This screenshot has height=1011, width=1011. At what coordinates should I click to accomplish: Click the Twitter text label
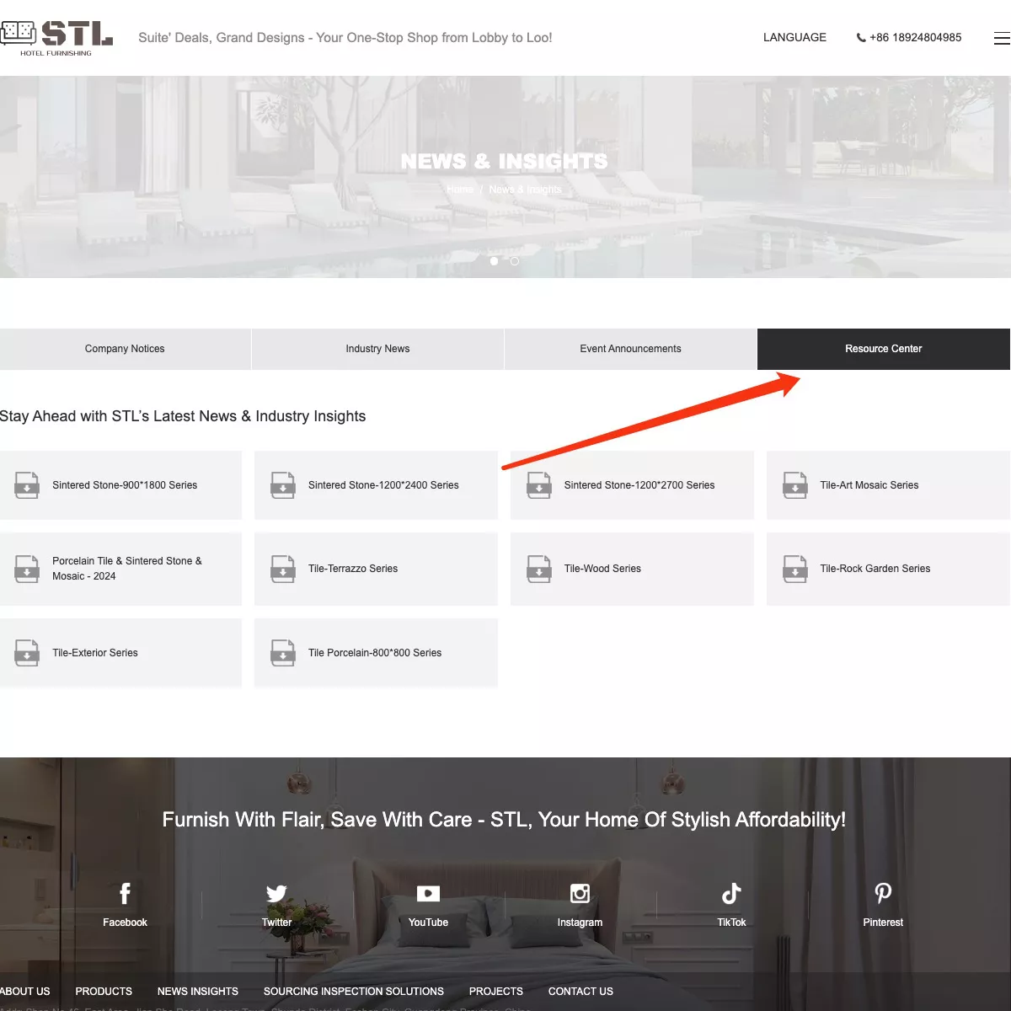(276, 923)
